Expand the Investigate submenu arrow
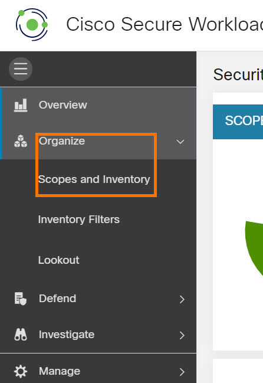This screenshot has width=263, height=383. click(x=182, y=335)
